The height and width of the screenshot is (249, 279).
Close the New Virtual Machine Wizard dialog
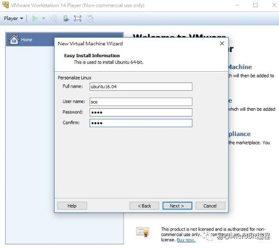(x=222, y=43)
